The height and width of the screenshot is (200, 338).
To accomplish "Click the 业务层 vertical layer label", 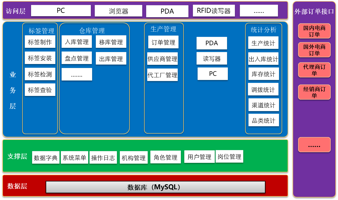I will (x=13, y=90).
